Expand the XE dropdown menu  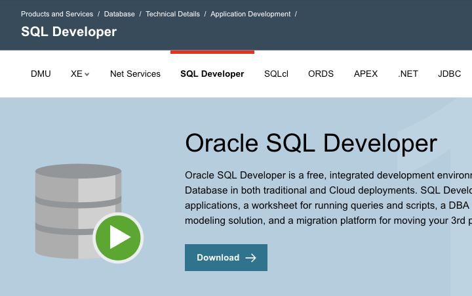pos(80,74)
